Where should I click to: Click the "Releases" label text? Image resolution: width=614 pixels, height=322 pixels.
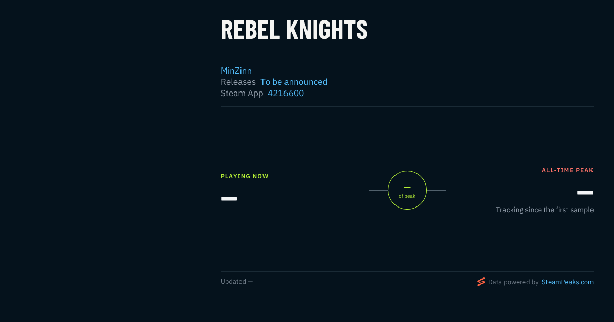coord(238,82)
